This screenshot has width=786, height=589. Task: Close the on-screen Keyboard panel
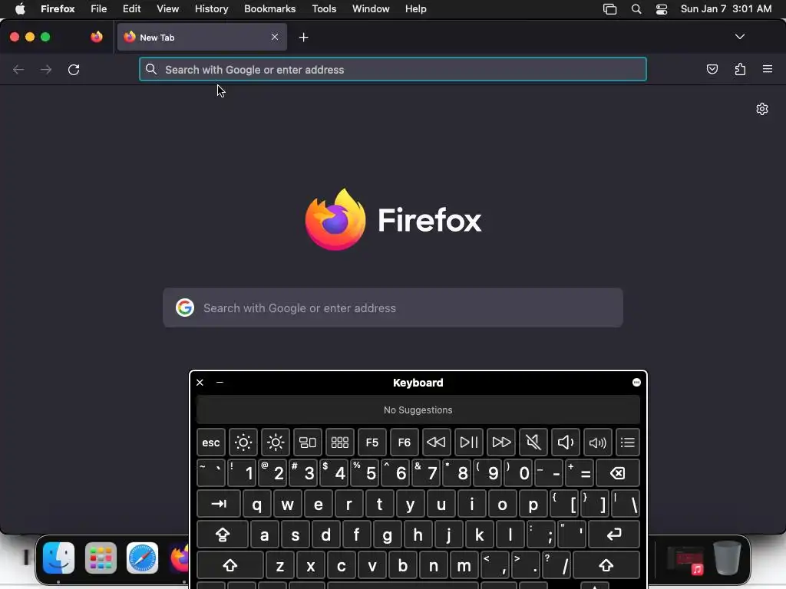click(200, 382)
